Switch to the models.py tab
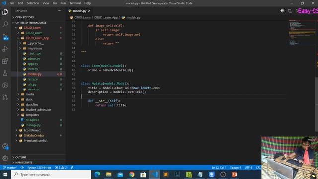 point(79,11)
